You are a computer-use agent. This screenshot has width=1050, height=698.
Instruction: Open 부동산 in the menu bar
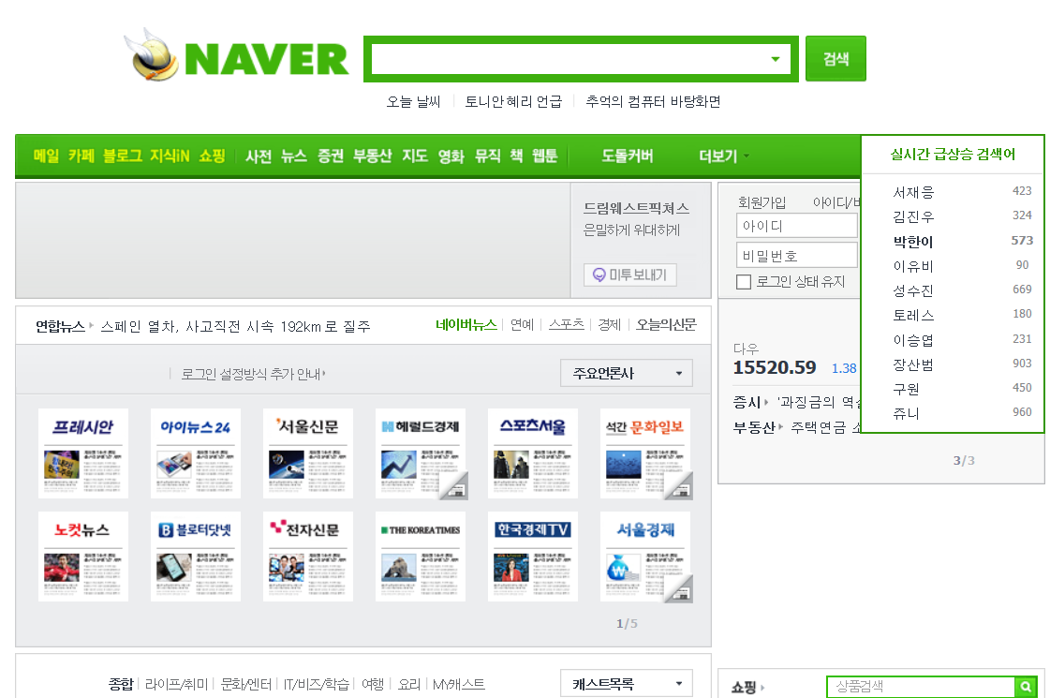[372, 156]
